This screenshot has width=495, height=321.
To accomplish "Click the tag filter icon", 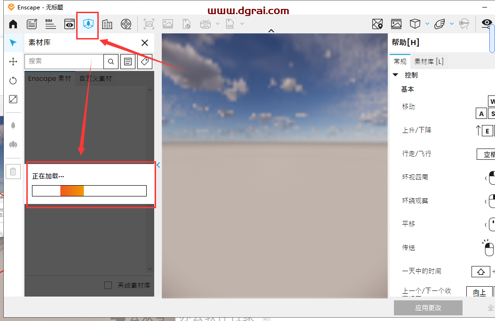I will [145, 61].
